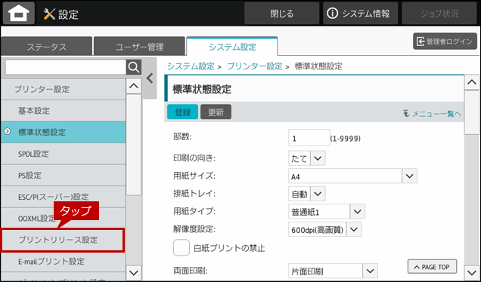Enable 白紙プリントの禁止 checkbox
Image resolution: width=481 pixels, height=282 pixels.
click(182, 248)
